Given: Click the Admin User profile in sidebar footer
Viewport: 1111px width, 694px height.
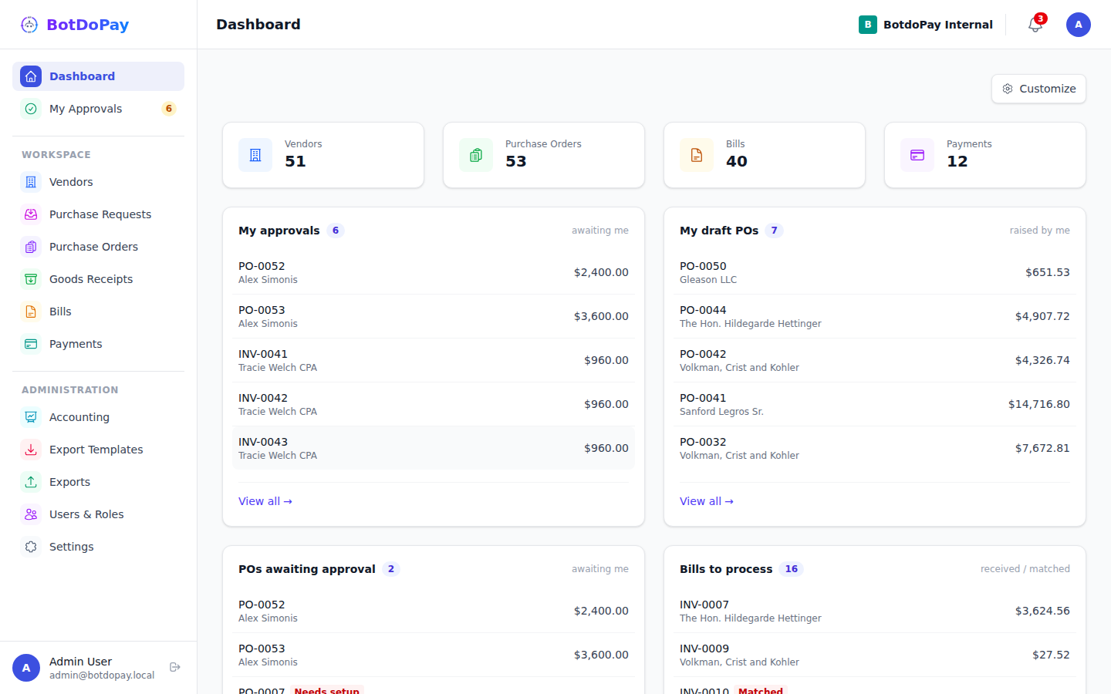Looking at the screenshot, I should [x=83, y=668].
